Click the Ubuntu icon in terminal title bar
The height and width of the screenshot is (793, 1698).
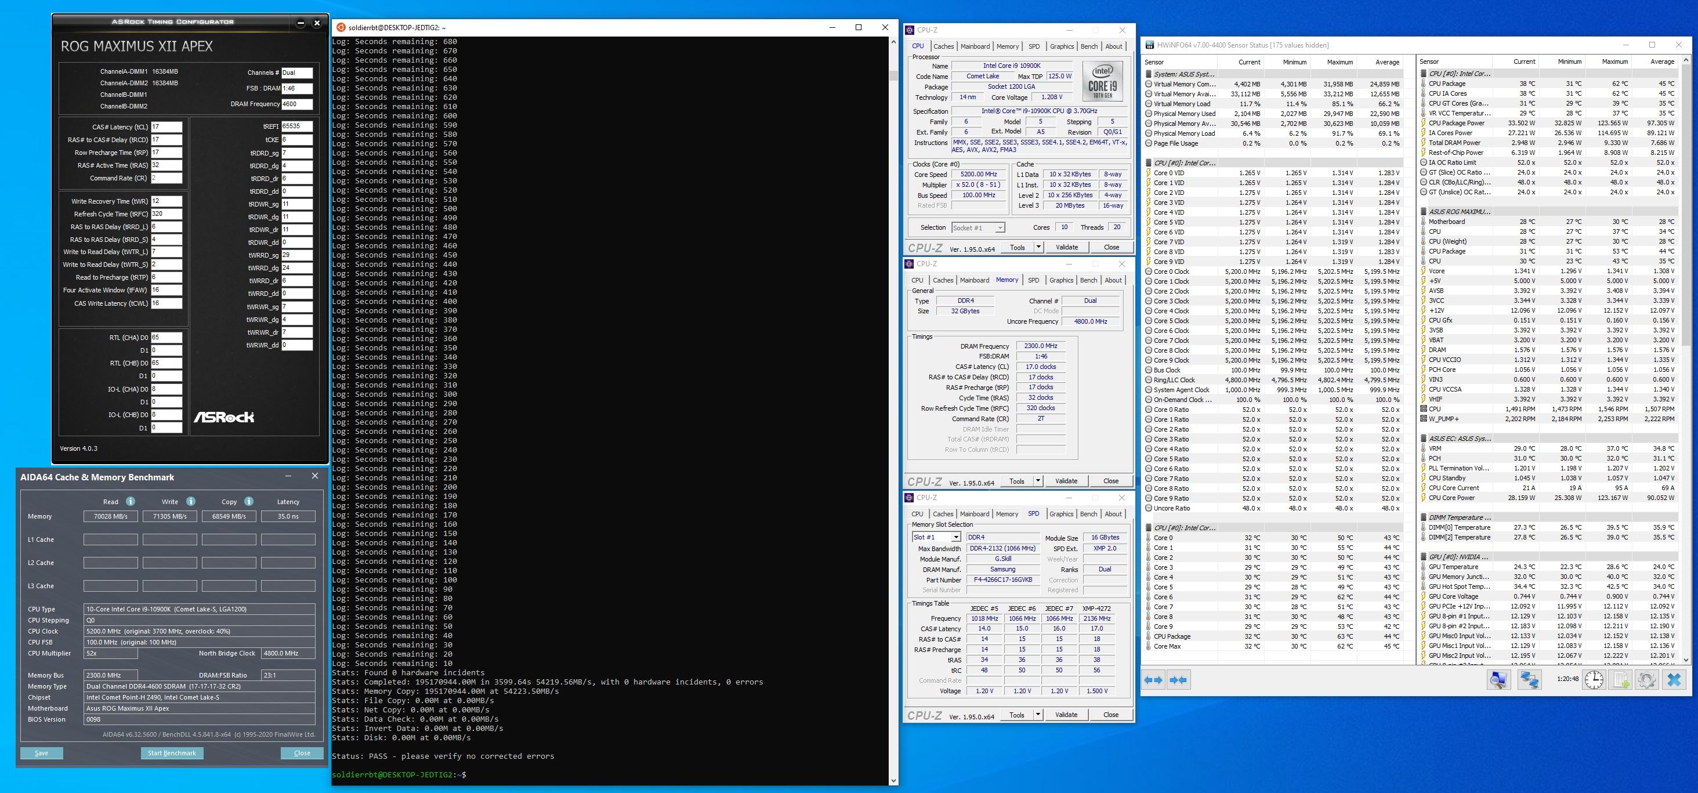click(x=341, y=27)
